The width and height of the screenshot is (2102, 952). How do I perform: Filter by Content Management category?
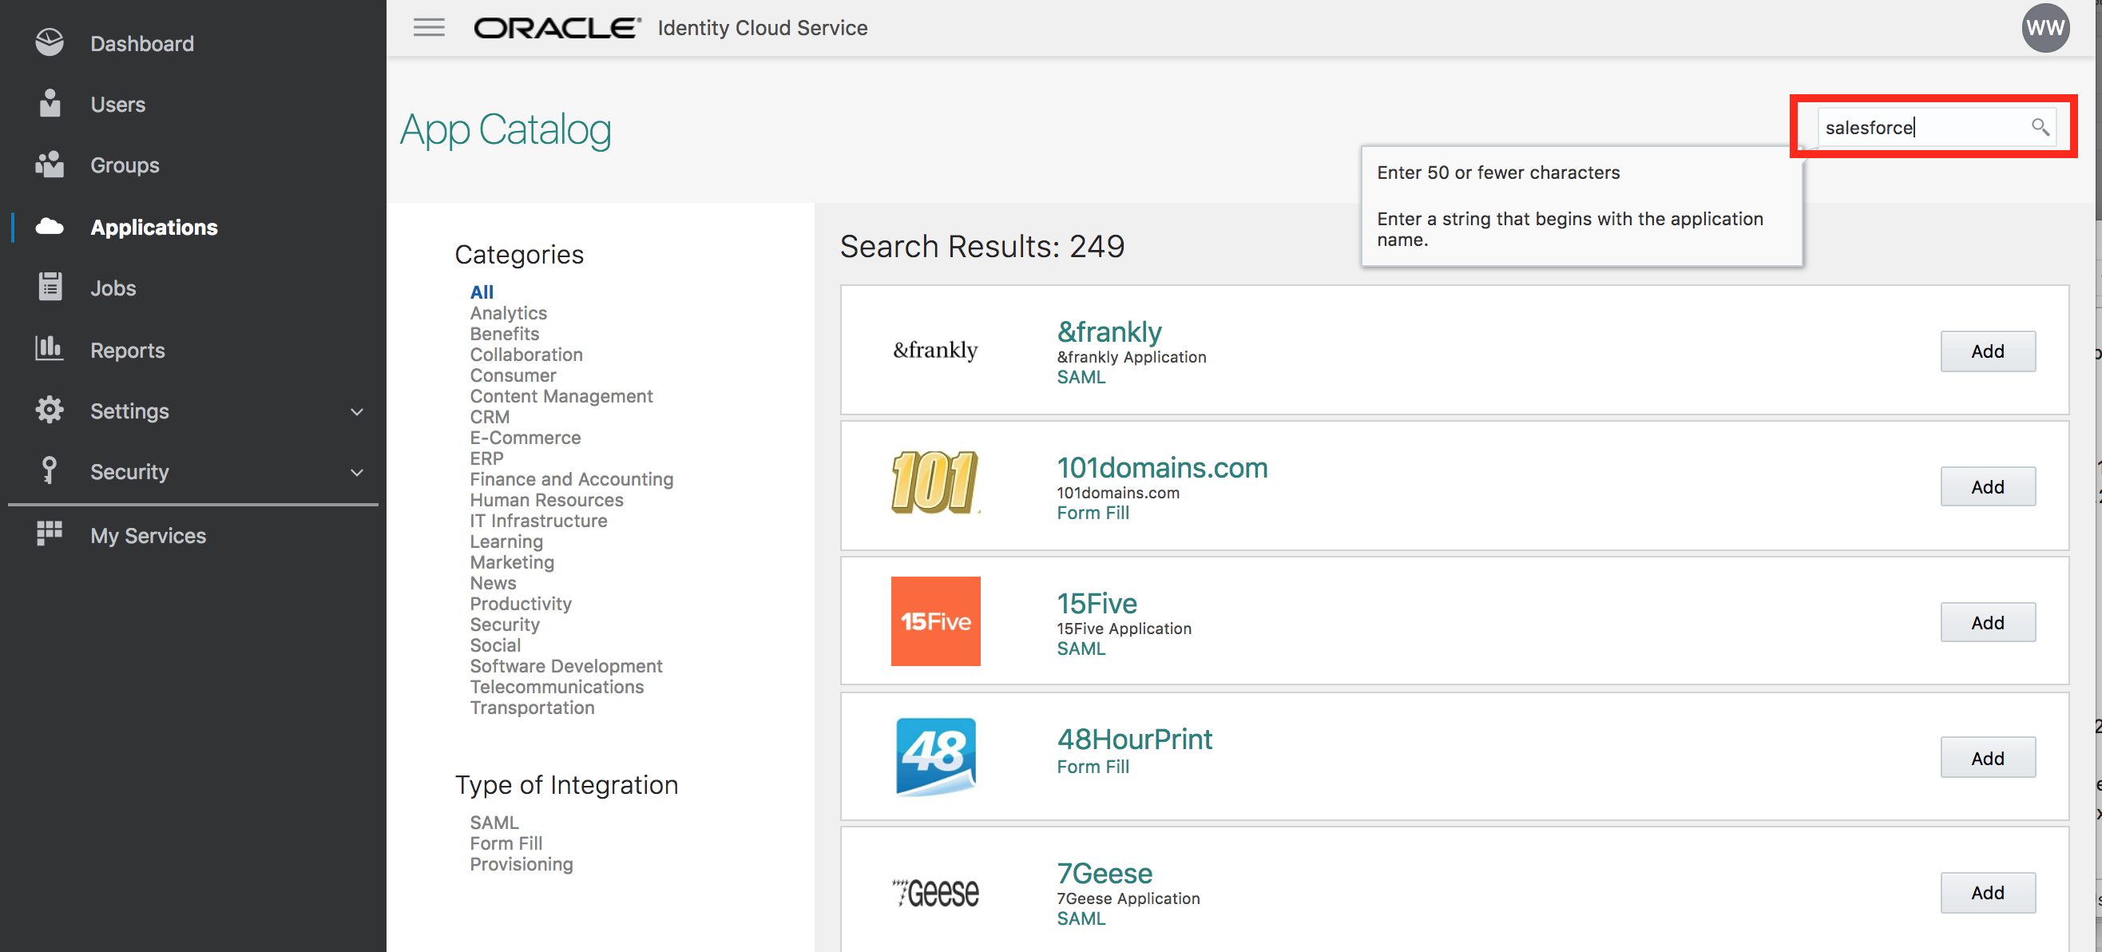click(x=561, y=395)
